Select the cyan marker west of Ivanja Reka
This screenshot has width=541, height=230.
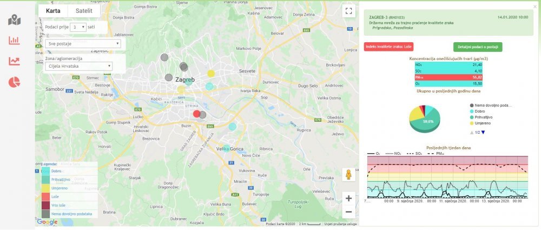click(x=209, y=87)
